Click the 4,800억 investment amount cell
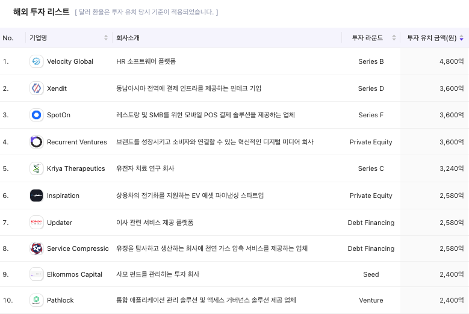Viewport: 469px width, 314px height. coord(452,61)
